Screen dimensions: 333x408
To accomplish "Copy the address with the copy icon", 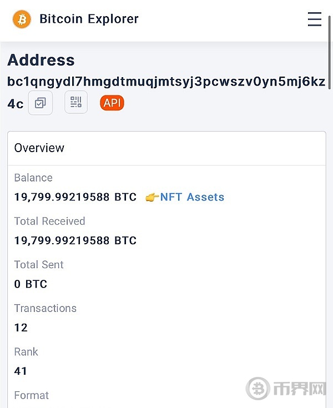I will pyautogui.click(x=41, y=103).
